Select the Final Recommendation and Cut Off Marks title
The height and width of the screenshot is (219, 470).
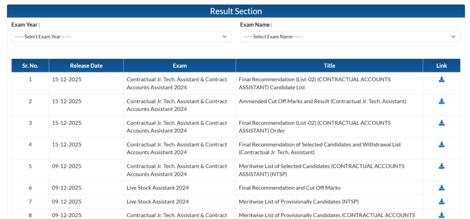tap(290, 188)
